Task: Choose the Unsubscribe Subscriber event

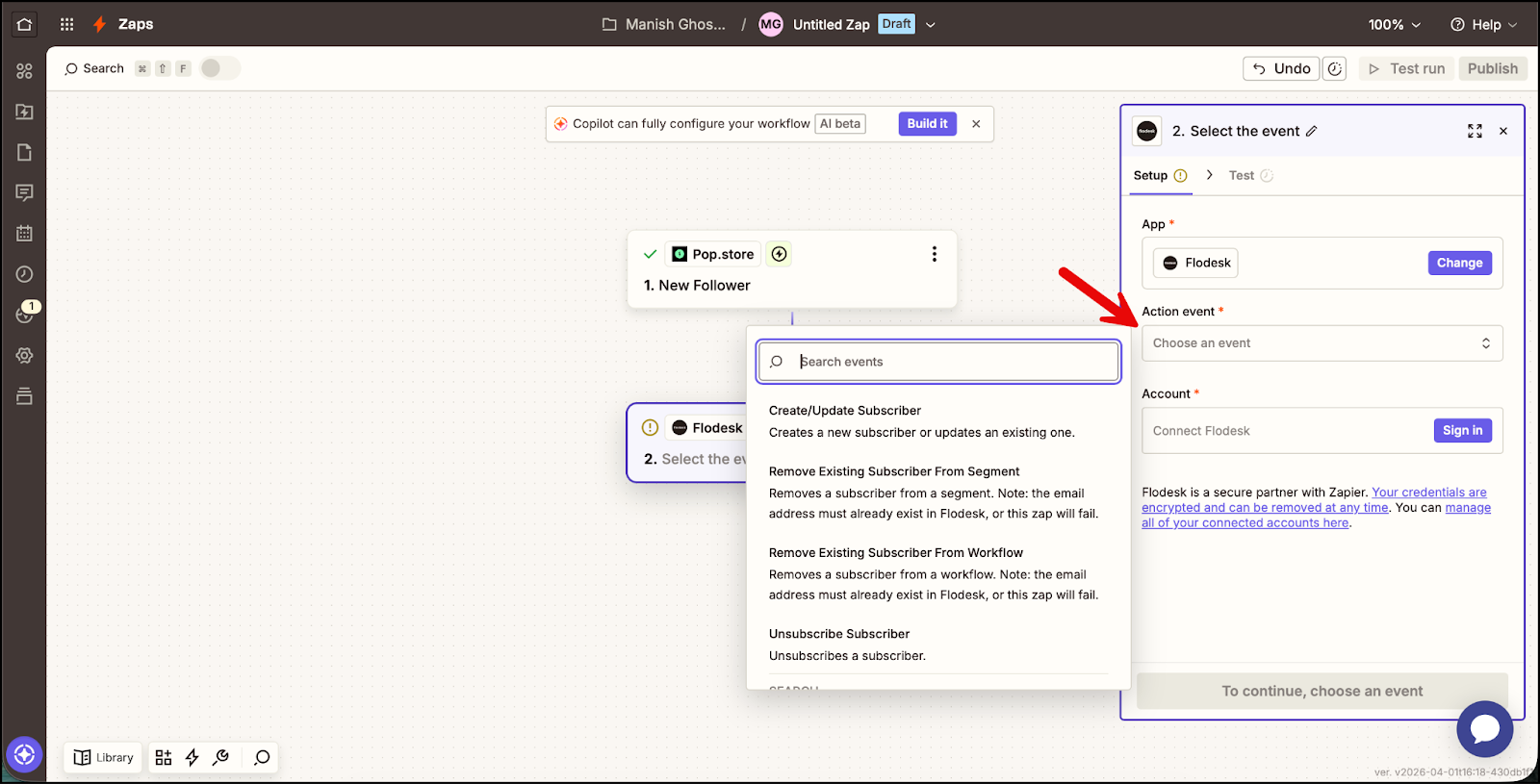Action: coord(838,634)
